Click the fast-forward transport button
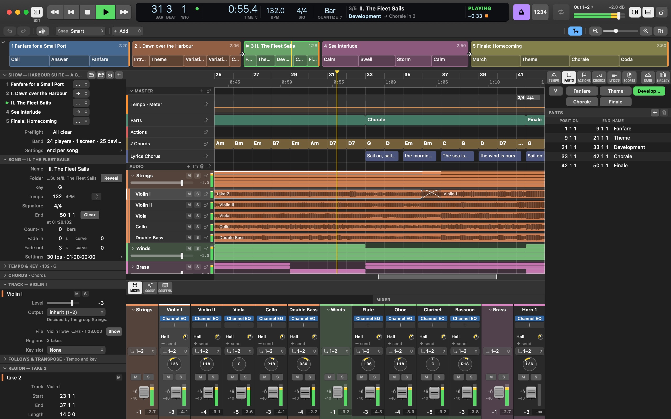 (124, 12)
